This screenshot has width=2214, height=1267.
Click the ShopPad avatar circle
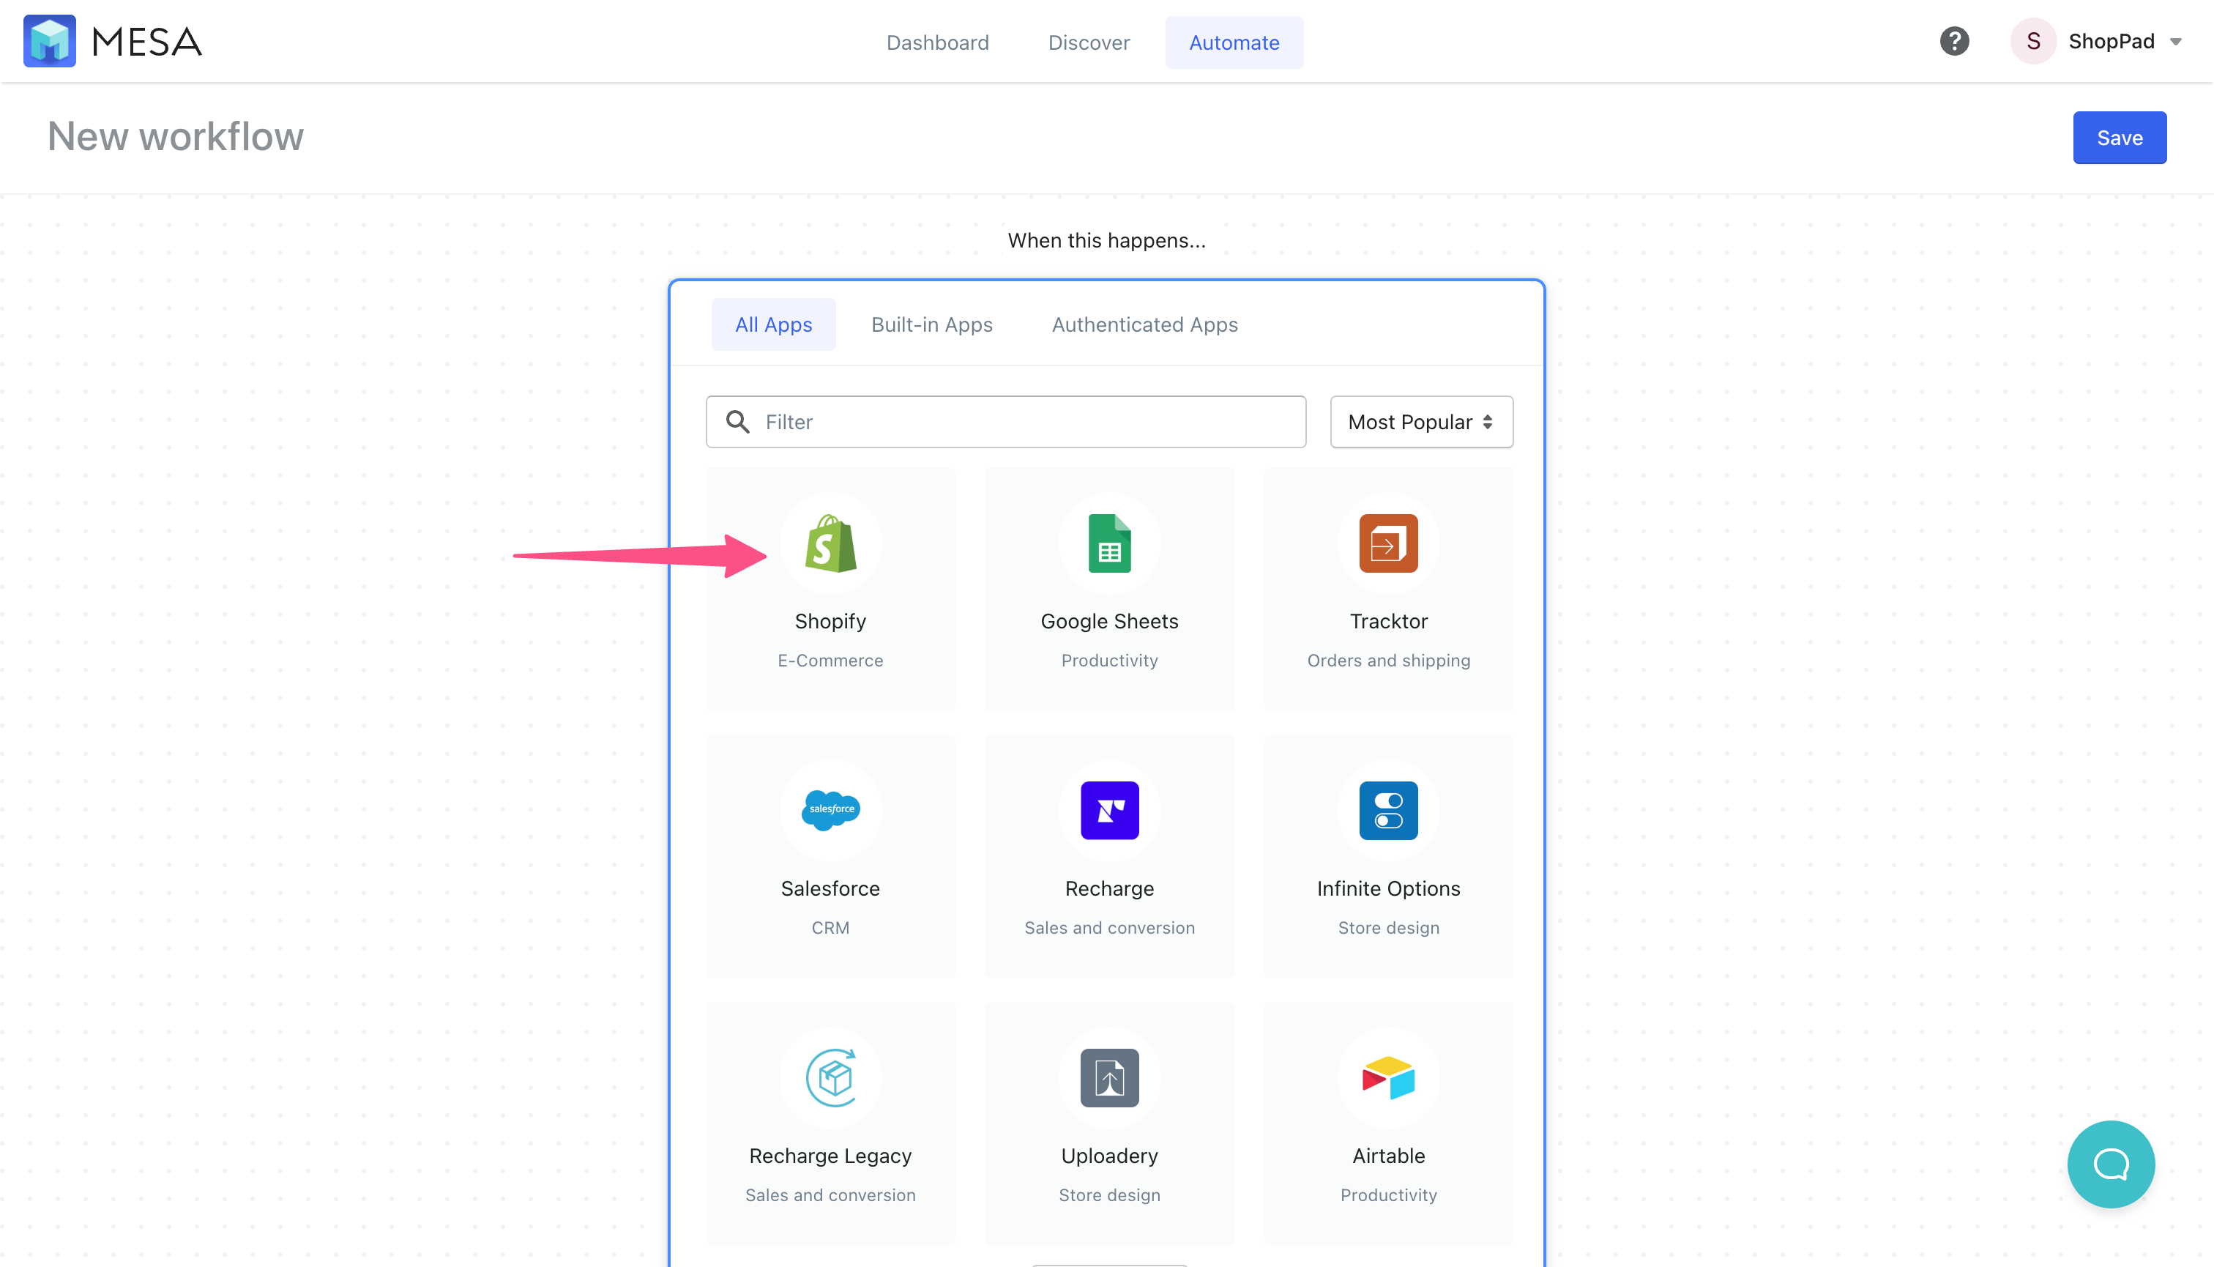click(x=2033, y=41)
